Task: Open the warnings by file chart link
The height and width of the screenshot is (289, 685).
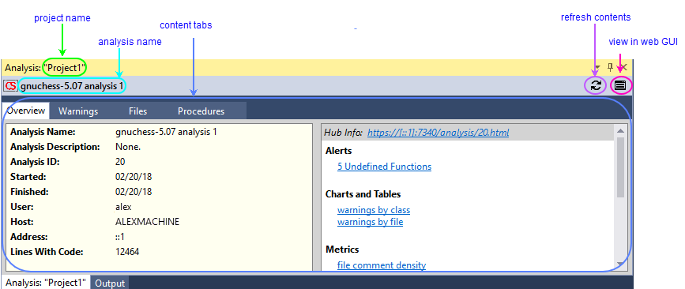Action: pos(370,222)
